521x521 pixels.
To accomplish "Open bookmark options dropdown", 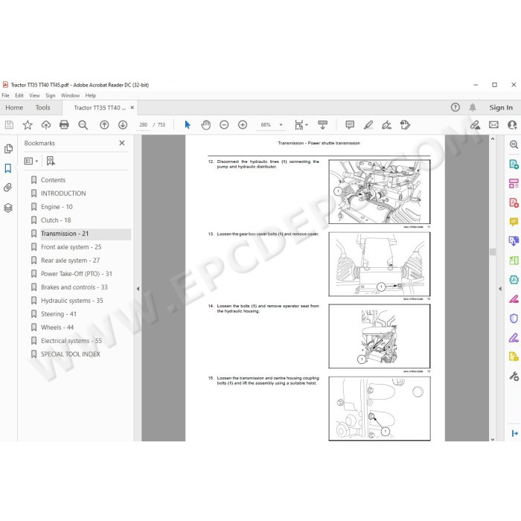I will (31, 162).
